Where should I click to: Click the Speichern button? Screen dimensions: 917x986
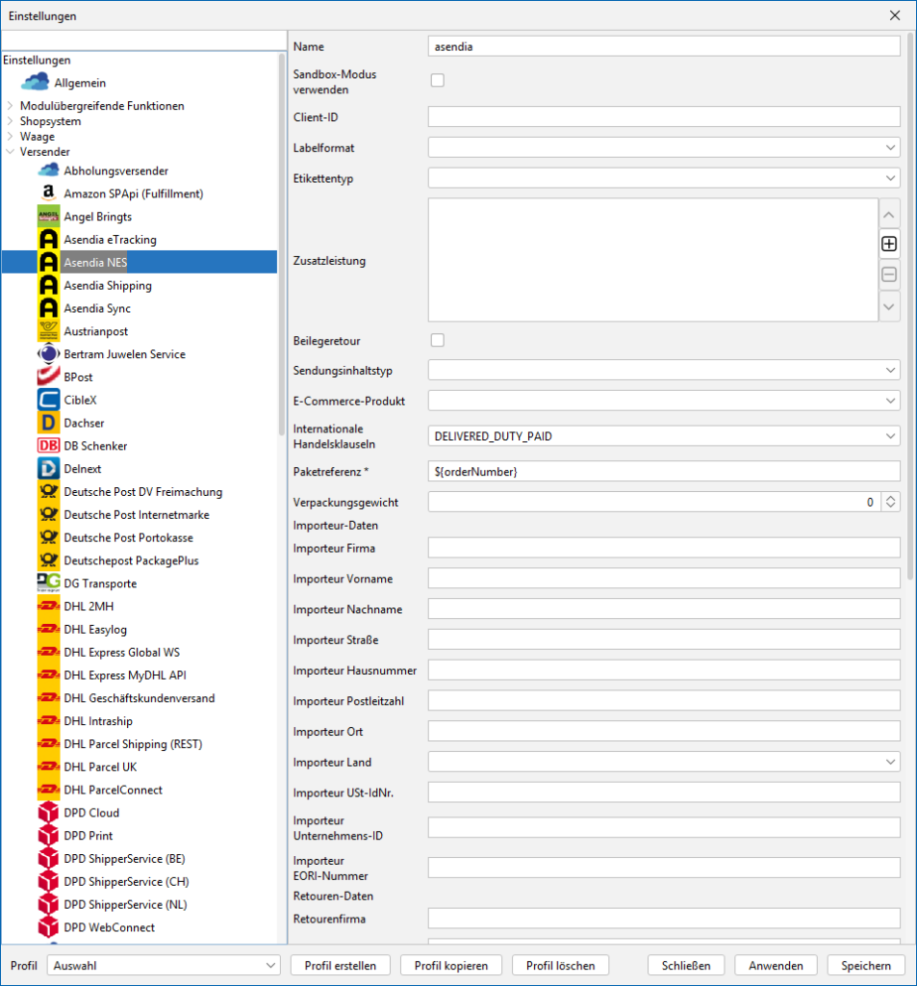(x=865, y=965)
